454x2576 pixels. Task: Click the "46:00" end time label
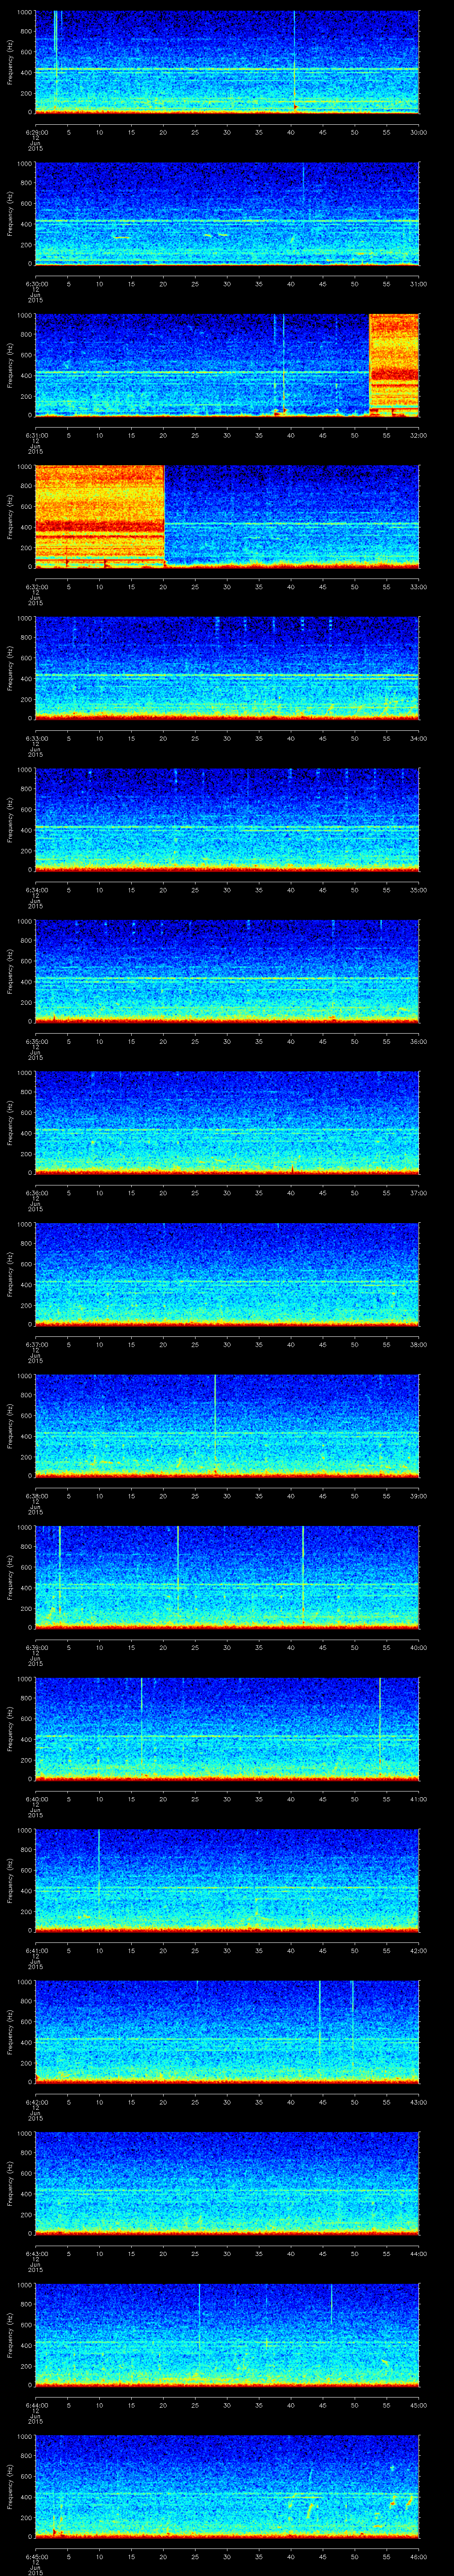(419, 2556)
